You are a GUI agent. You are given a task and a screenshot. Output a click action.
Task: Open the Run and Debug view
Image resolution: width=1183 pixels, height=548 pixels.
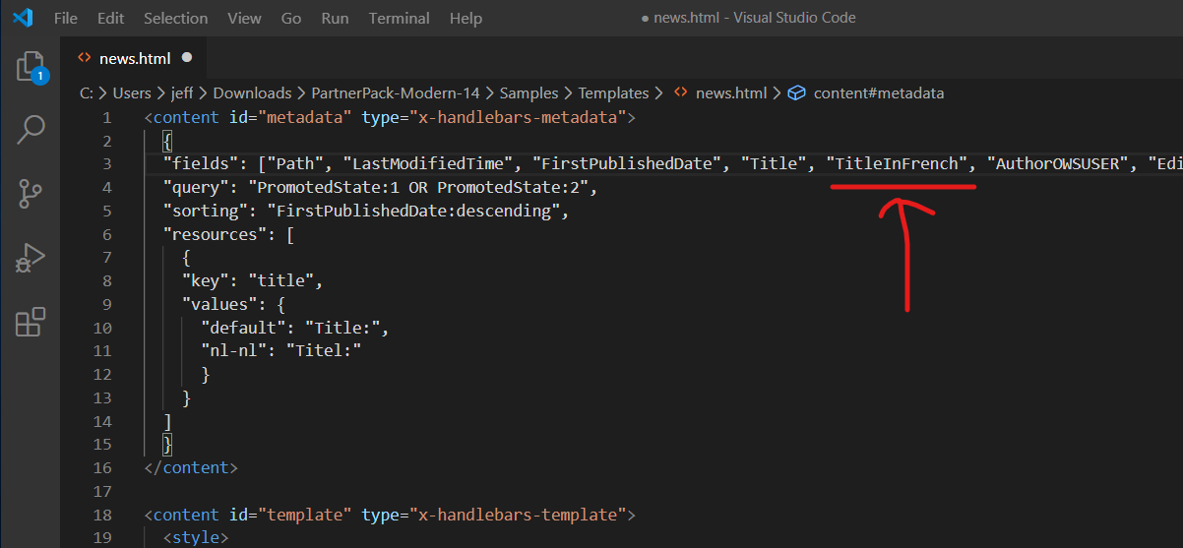(31, 258)
